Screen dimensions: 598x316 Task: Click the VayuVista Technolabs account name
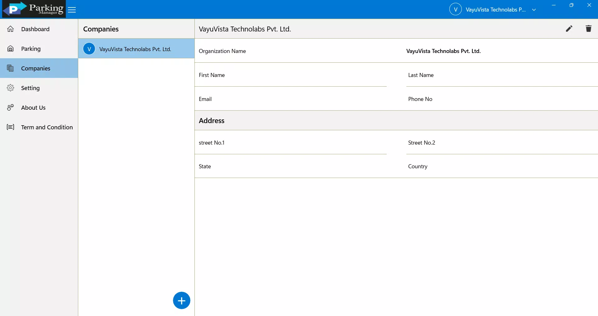point(495,10)
